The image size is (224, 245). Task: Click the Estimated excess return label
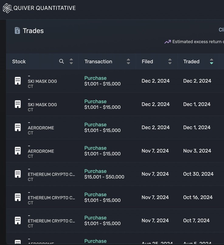[198, 42]
